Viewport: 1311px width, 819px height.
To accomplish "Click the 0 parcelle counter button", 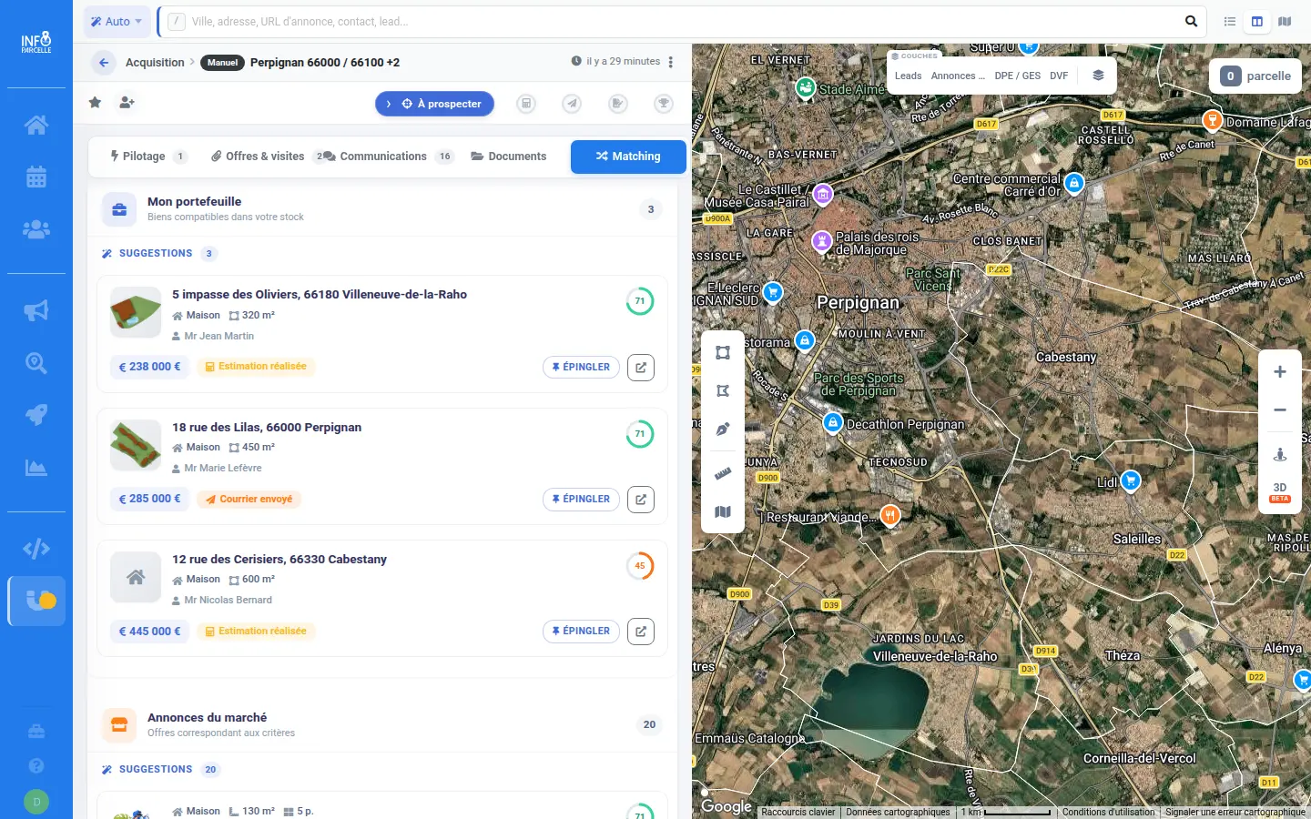I will (1255, 76).
